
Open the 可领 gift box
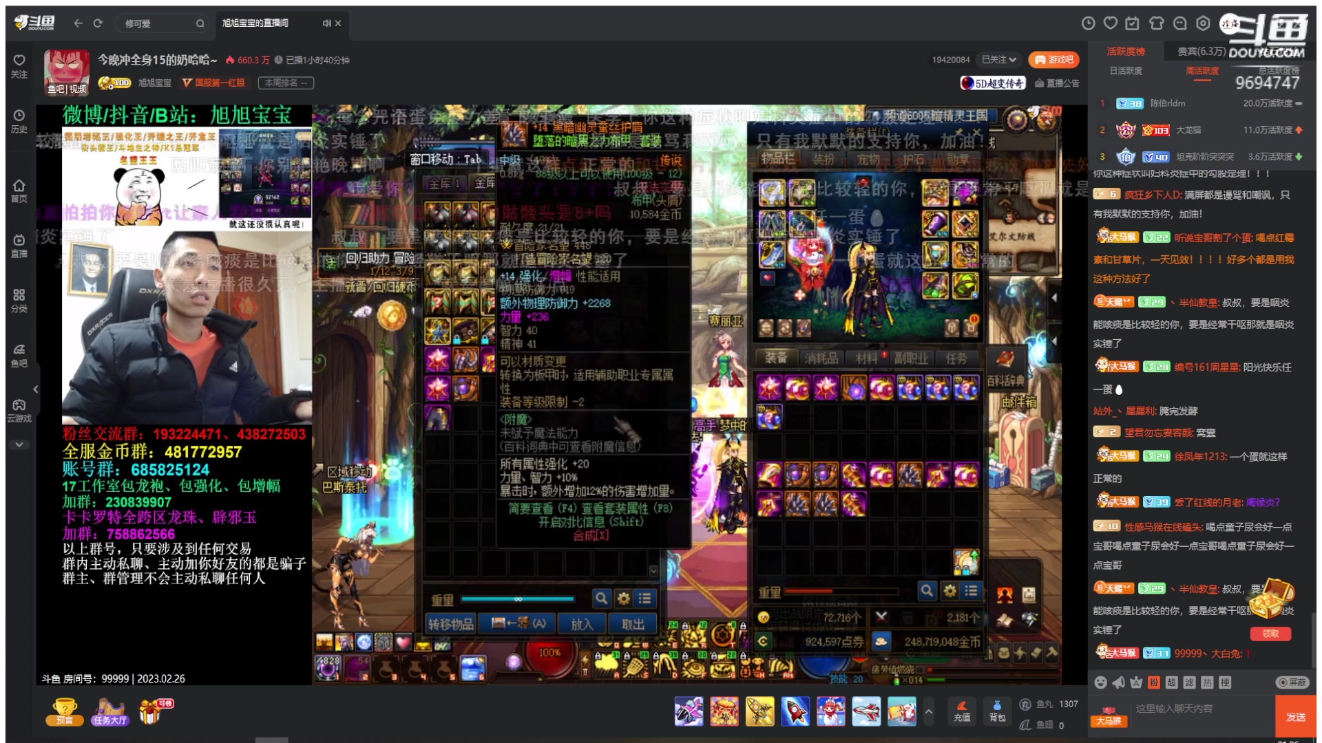(x=154, y=711)
